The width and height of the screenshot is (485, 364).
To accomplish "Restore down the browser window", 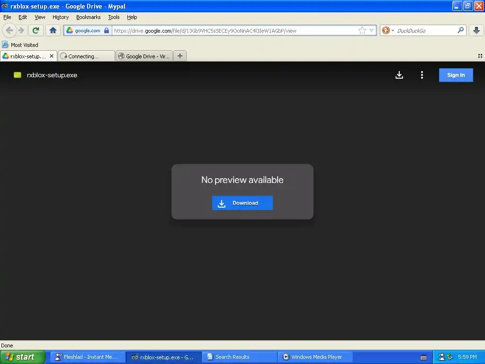I will tap(467, 6).
